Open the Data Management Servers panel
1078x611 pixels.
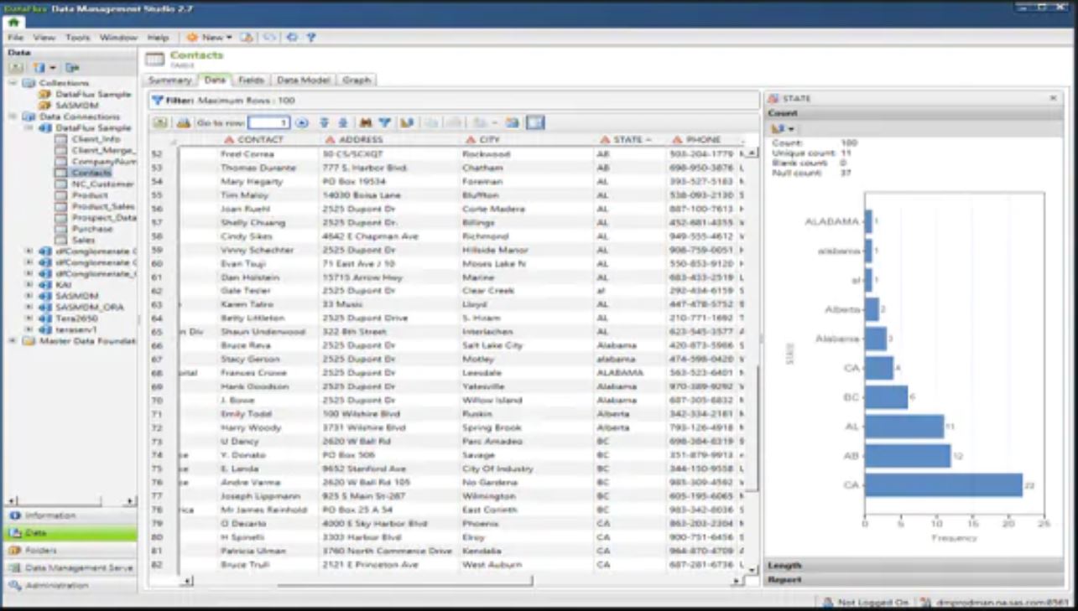coord(69,568)
